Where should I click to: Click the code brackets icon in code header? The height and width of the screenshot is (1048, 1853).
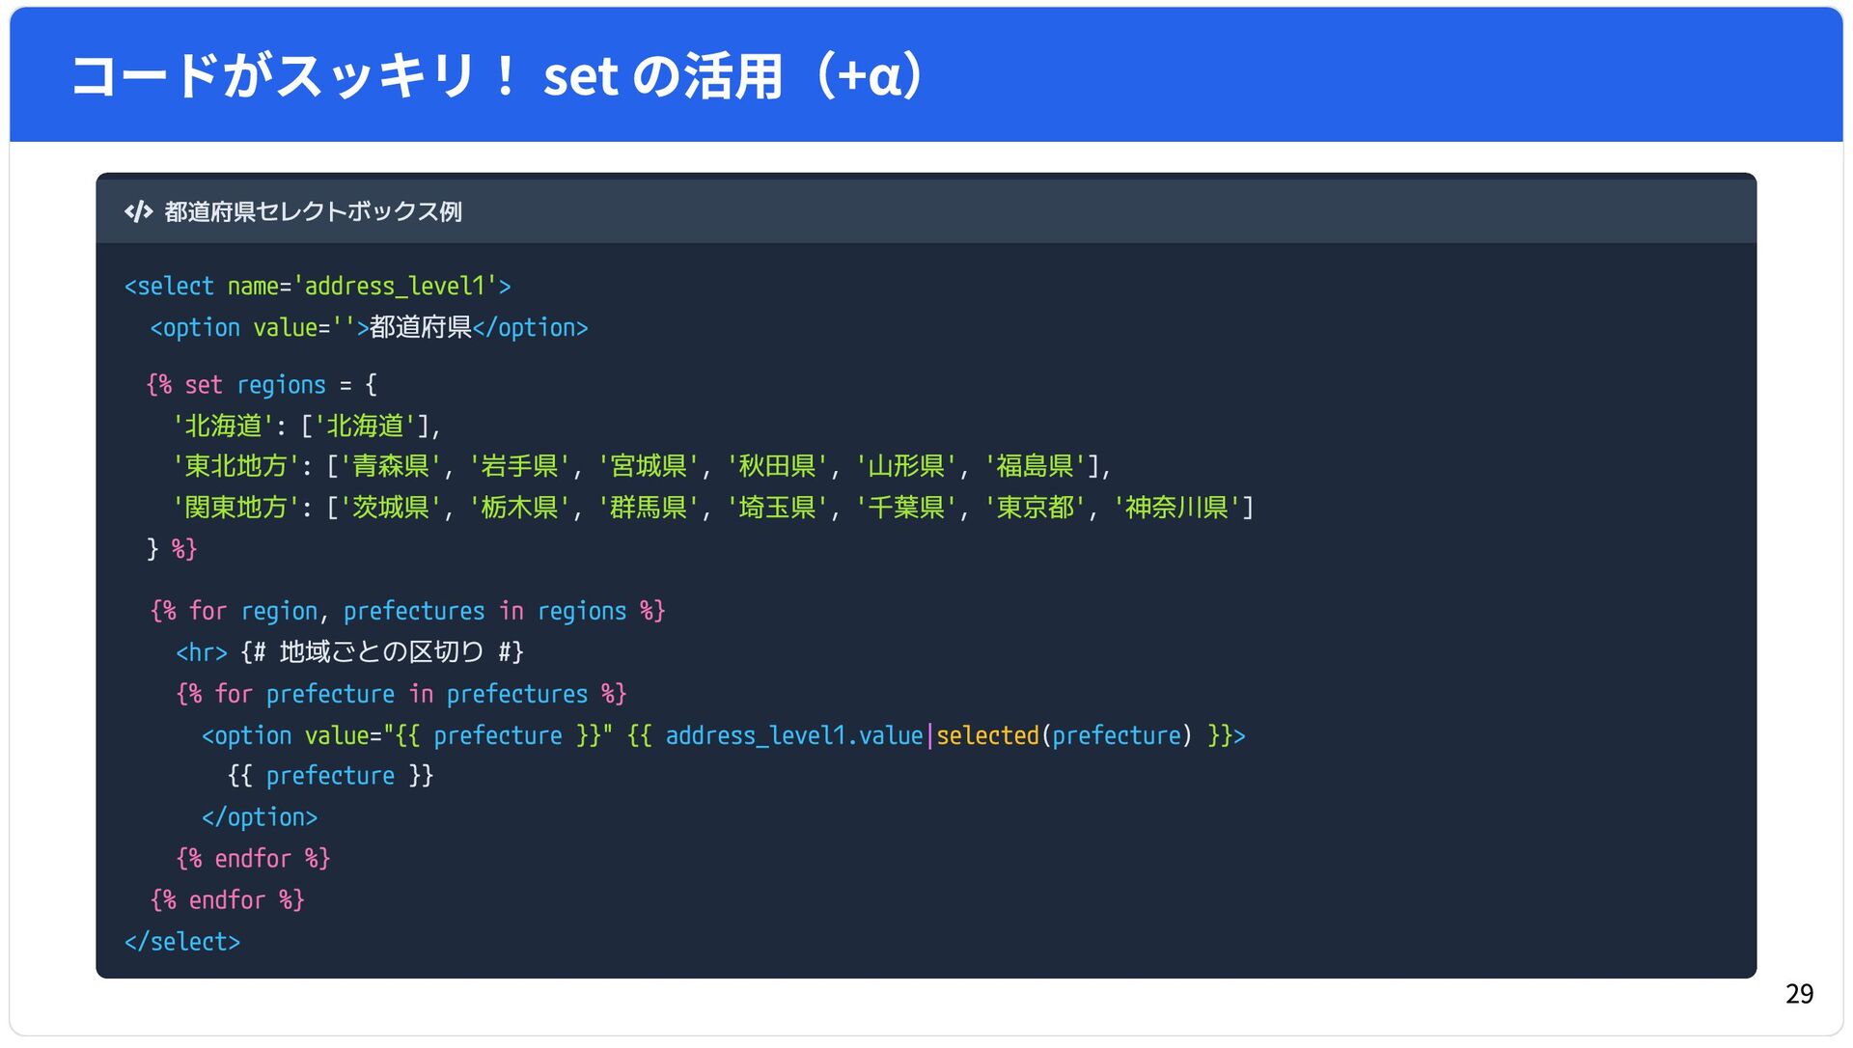[x=138, y=211]
